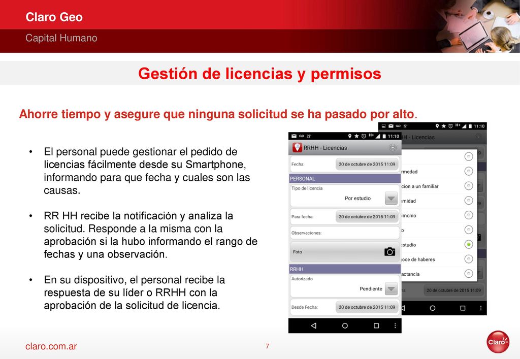520x359 pixels.
Task: Click the 11:10 clock on back phone
Action: 479,126
